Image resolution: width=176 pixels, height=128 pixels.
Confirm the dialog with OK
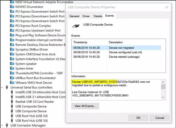138,118
